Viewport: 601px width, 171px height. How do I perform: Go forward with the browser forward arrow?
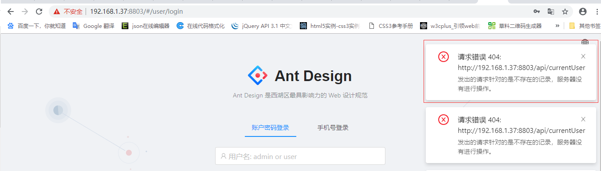(25, 12)
